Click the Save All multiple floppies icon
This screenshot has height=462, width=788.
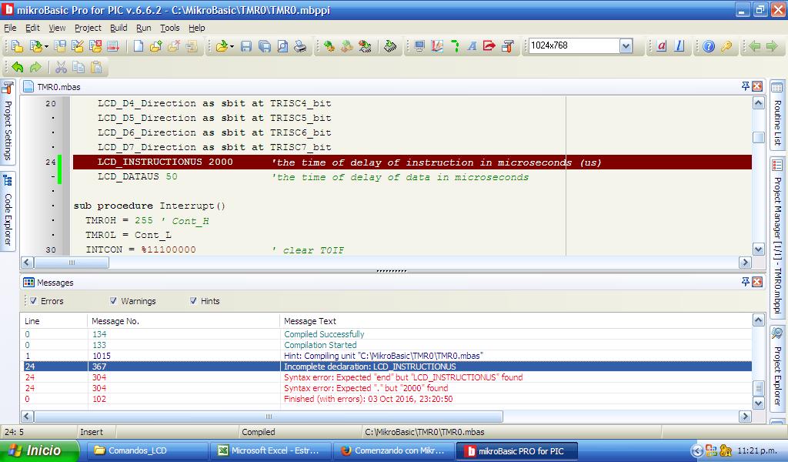tap(265, 46)
